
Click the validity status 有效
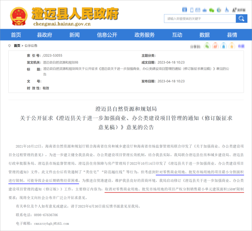pos(46,88)
